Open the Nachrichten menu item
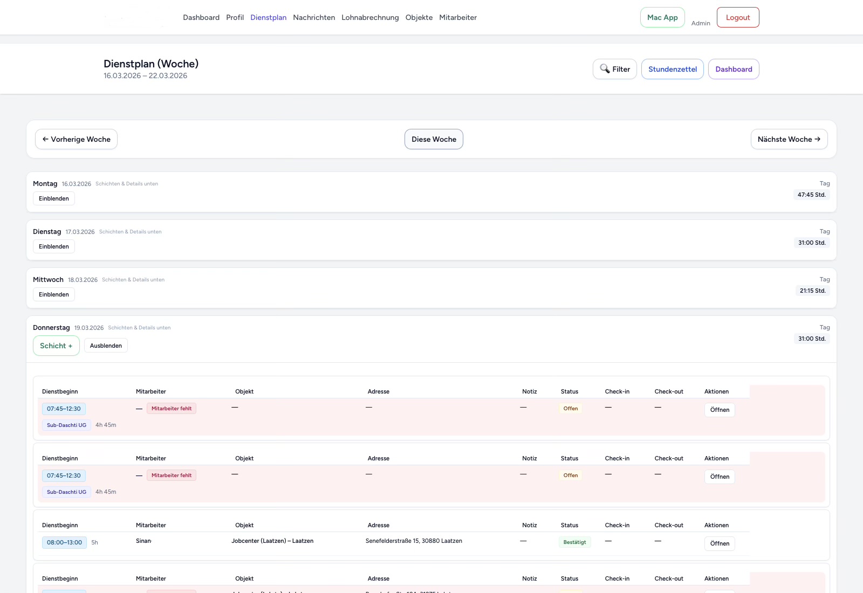The height and width of the screenshot is (593, 863). click(x=314, y=17)
